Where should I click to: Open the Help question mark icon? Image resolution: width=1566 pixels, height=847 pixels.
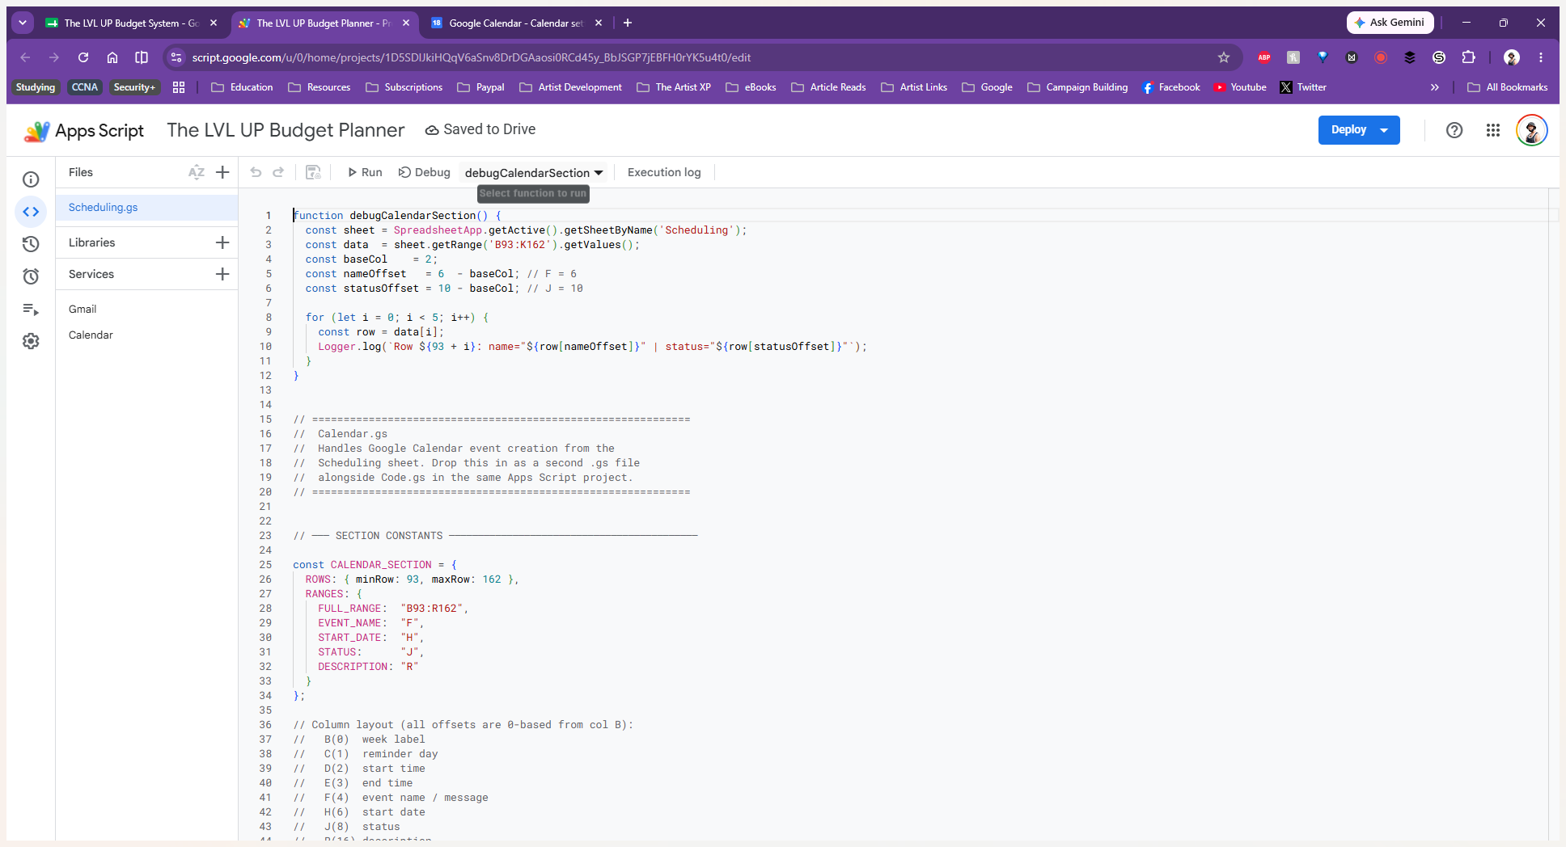coord(1454,130)
